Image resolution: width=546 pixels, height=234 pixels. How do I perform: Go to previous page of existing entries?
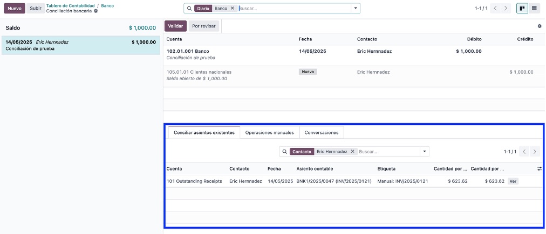click(524, 152)
